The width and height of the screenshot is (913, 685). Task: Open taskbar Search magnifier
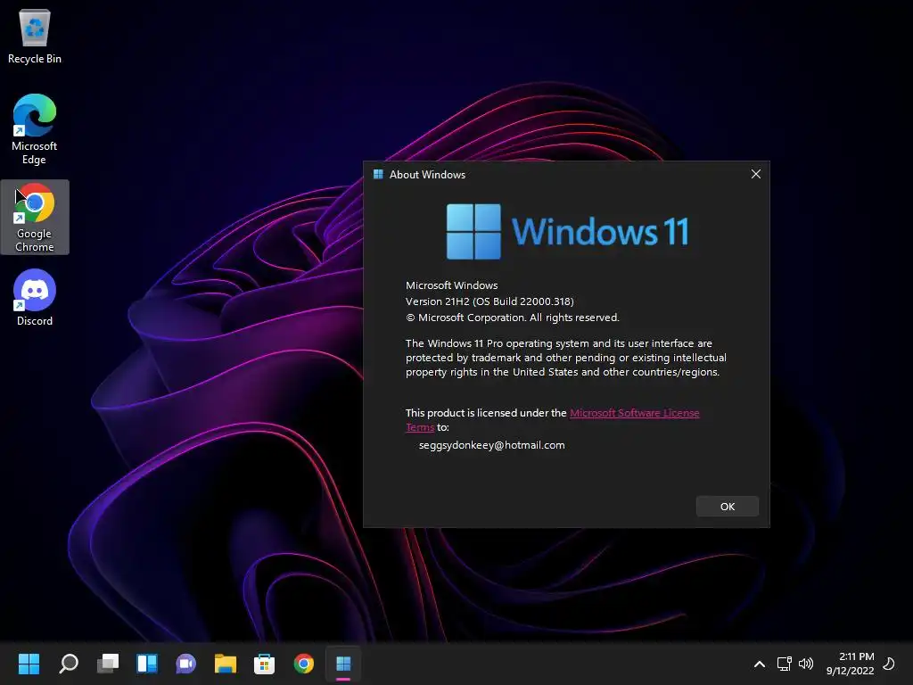[68, 663]
